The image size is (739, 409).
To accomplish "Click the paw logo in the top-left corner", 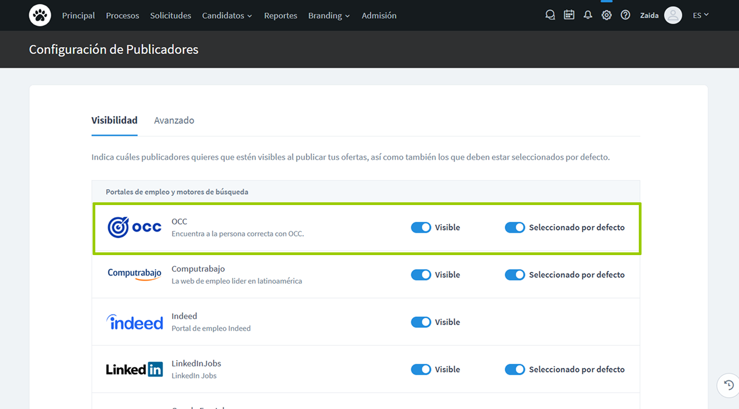I will pos(40,15).
